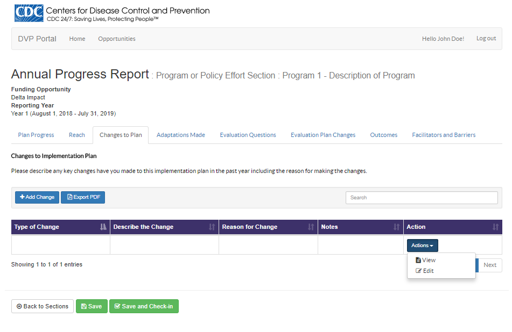Screen dimensions: 512x332
Task: Click Save and Check-in button
Action: (144, 306)
